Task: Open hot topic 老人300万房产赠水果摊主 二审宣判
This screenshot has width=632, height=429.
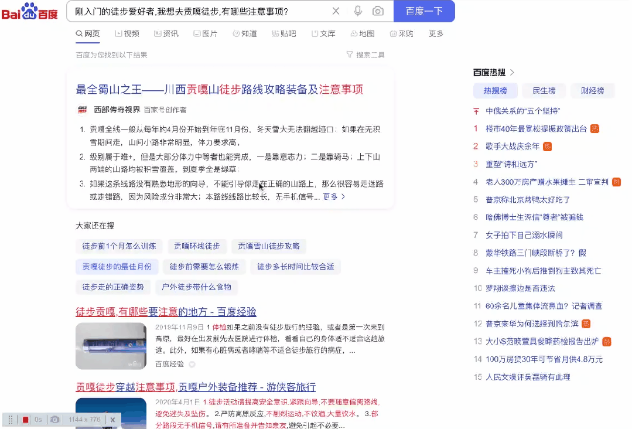Action: tap(547, 182)
